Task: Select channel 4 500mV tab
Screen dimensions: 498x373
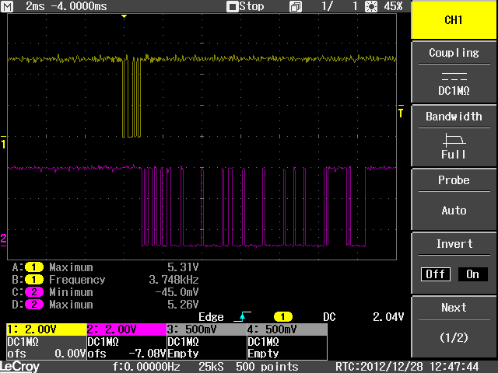Action: click(x=287, y=329)
